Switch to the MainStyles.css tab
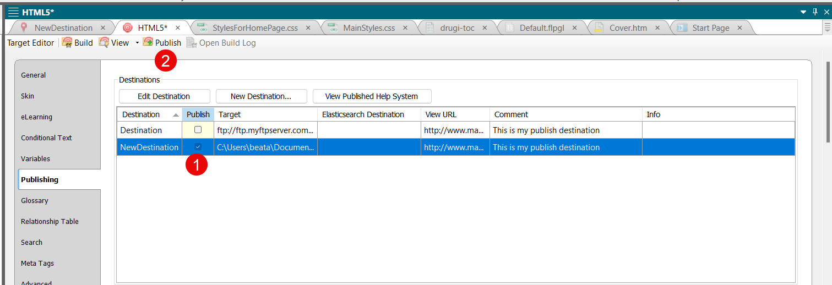 (369, 28)
